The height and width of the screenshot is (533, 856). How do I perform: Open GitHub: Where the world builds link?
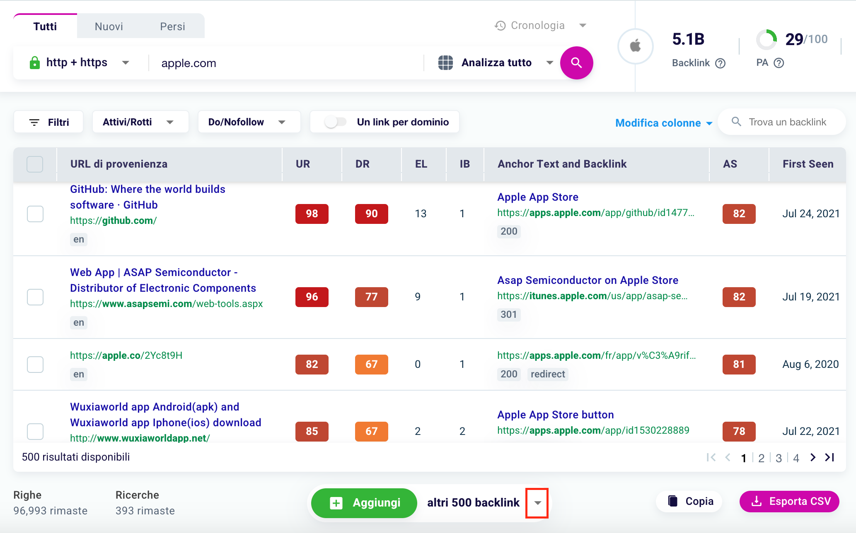point(148,197)
